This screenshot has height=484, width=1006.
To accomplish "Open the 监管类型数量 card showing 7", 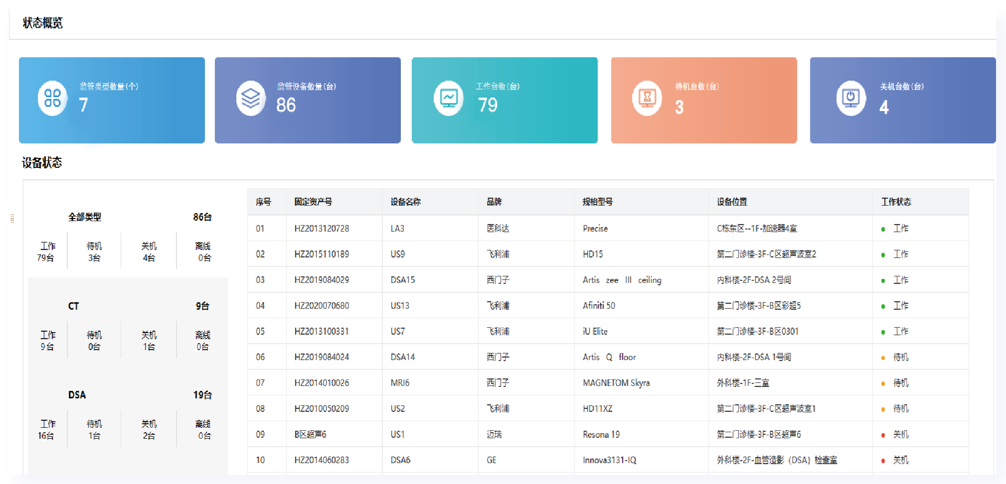I will pos(112,100).
